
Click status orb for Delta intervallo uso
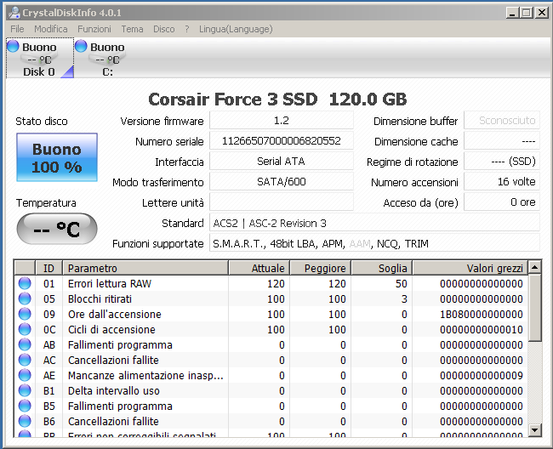[25, 391]
